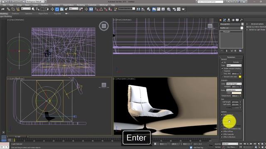Toggle the Cast shadows checkbox
The height and width of the screenshot is (149, 266).
(x=222, y=115)
